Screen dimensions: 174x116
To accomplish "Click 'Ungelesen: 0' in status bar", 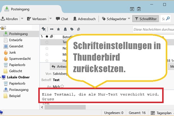I will point(114,113).
